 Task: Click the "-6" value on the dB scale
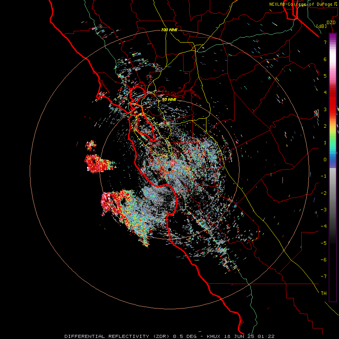(324, 260)
